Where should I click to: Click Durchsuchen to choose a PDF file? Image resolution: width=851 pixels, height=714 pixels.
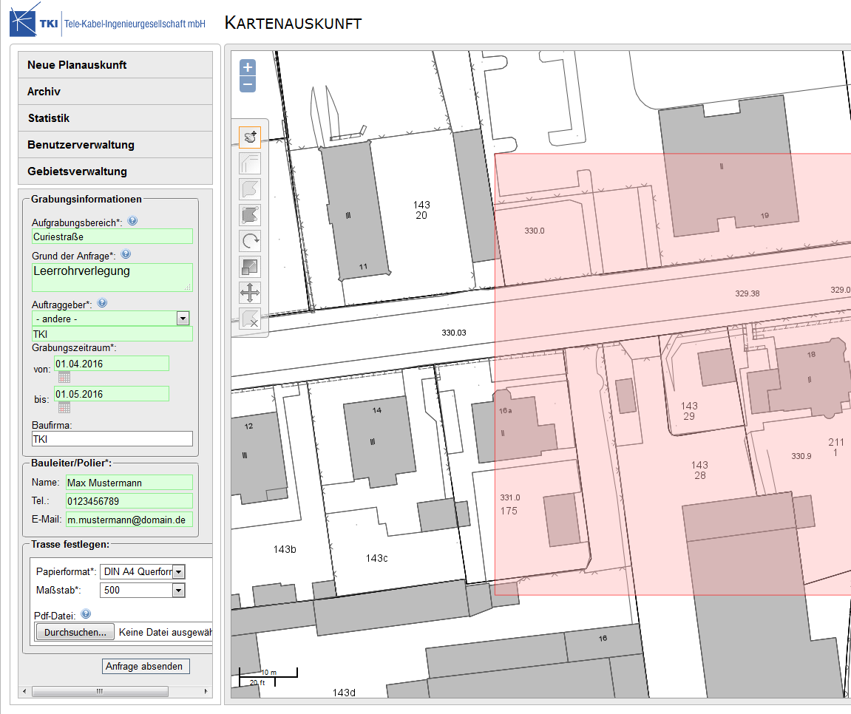point(74,631)
